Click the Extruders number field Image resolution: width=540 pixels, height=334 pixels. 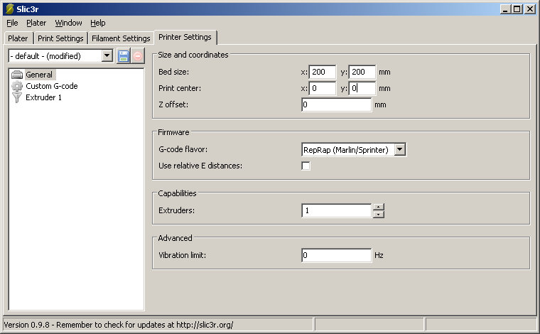[x=337, y=211]
